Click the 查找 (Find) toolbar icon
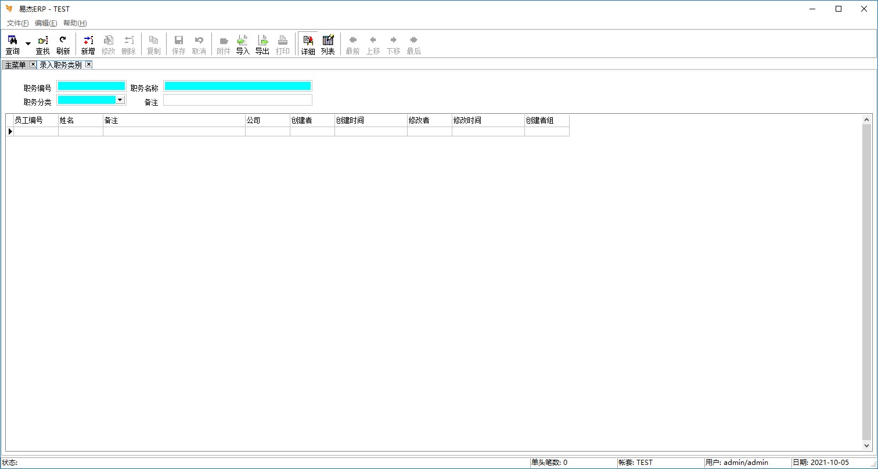Screen dimensions: 878x469 tap(43, 45)
